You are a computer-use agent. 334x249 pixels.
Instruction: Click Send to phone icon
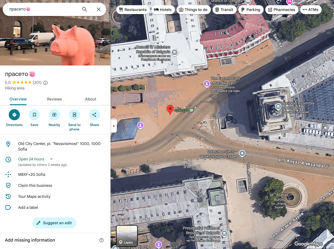click(74, 115)
